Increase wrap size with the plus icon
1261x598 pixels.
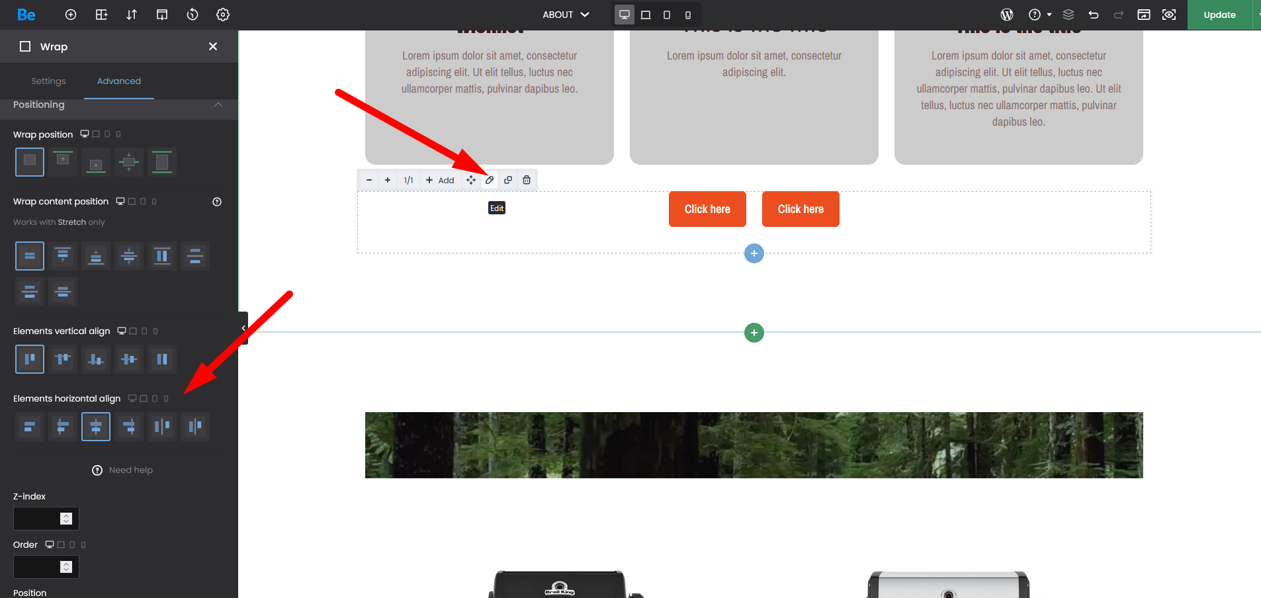[x=388, y=180]
